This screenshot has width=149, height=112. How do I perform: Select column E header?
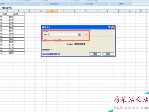click(x=19, y=11)
